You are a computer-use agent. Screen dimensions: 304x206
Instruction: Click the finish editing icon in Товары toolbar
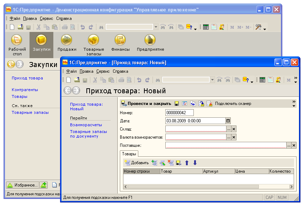coord(179,163)
